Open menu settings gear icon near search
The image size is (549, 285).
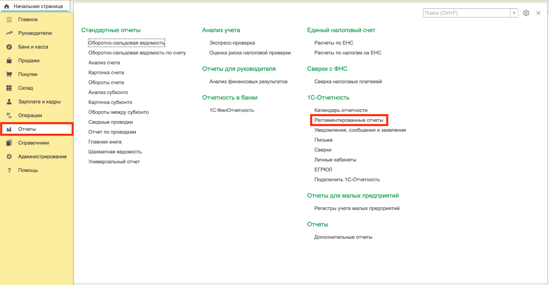coord(526,13)
